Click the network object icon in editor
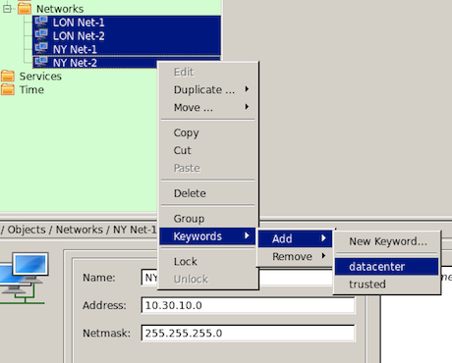Screen dimensions: 452x363 coord(25,278)
